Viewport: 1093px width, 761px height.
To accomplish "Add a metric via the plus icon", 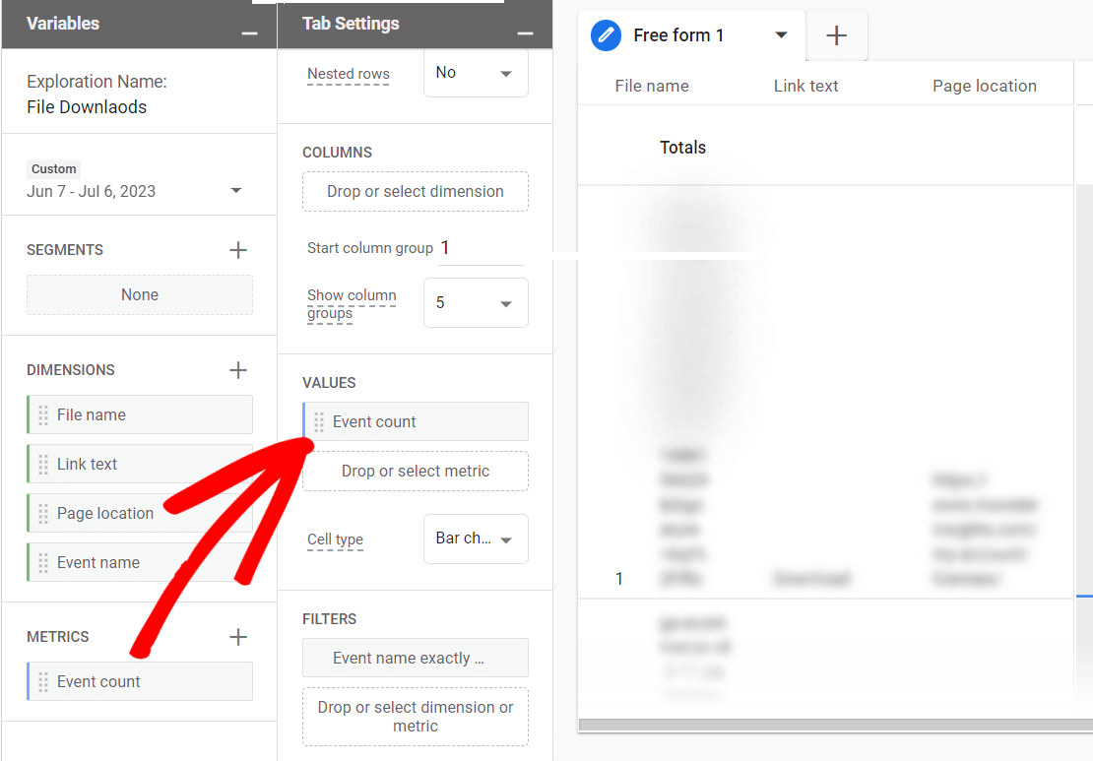I will [x=238, y=637].
